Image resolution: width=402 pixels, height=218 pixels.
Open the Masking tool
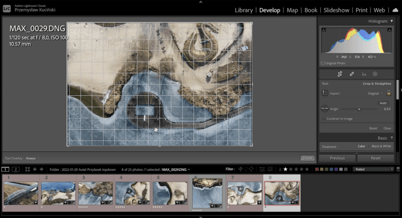[375, 74]
